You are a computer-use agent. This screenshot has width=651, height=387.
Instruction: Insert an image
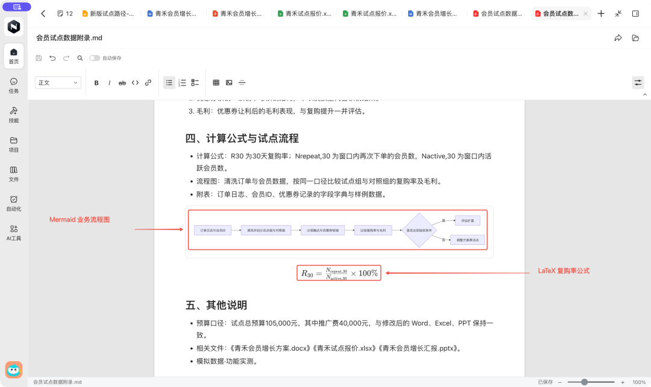click(229, 83)
